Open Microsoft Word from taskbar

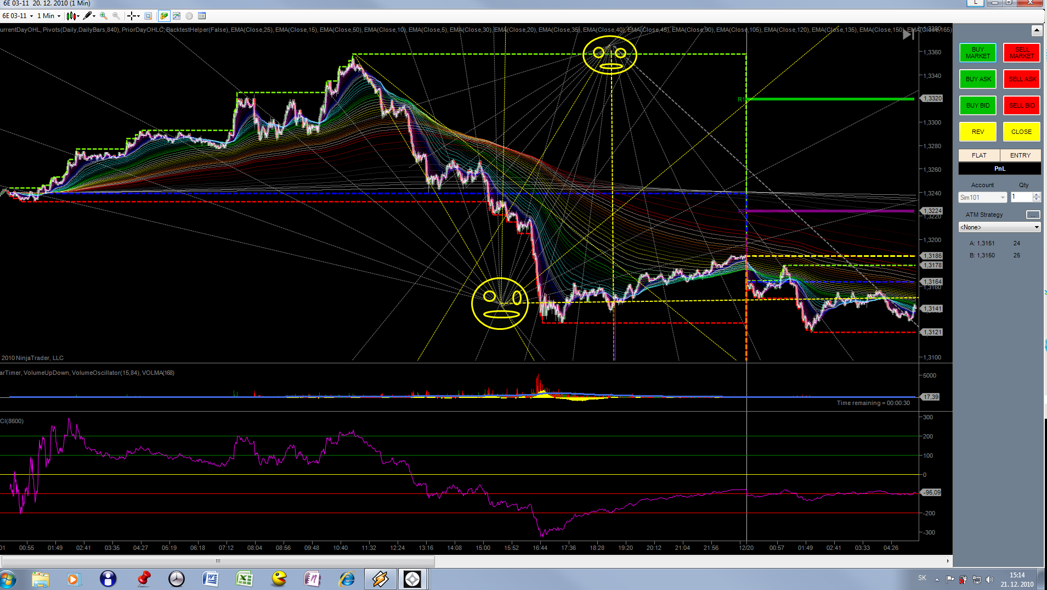[211, 579]
